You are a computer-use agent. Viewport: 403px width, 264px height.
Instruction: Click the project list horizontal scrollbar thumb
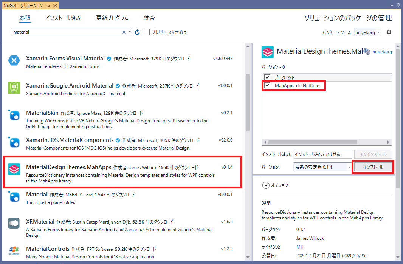[313, 142]
